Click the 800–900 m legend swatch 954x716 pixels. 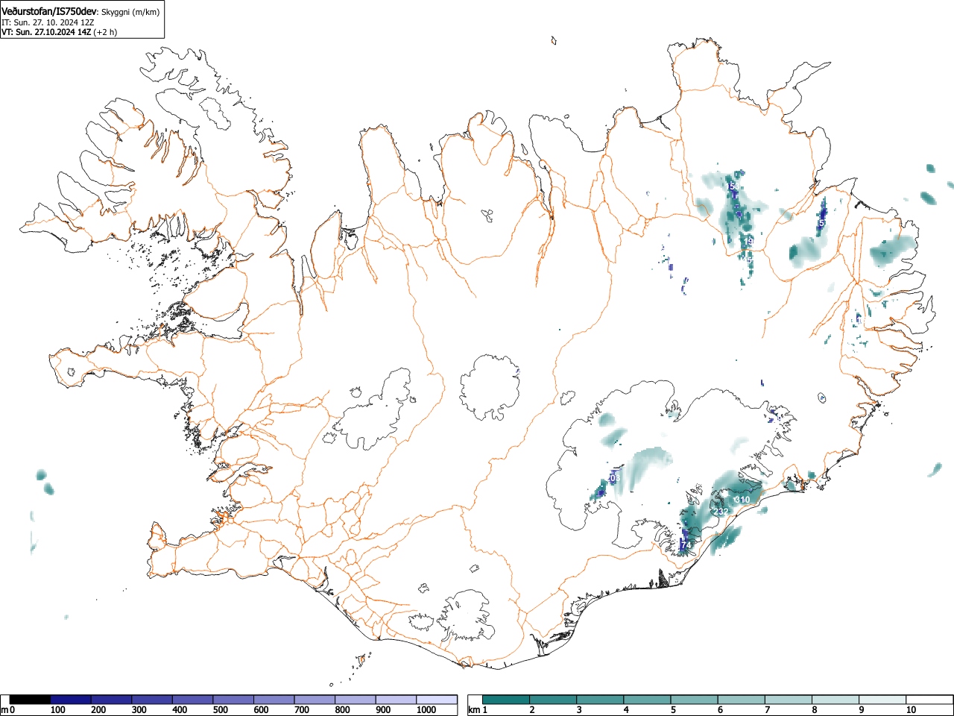click(x=356, y=700)
